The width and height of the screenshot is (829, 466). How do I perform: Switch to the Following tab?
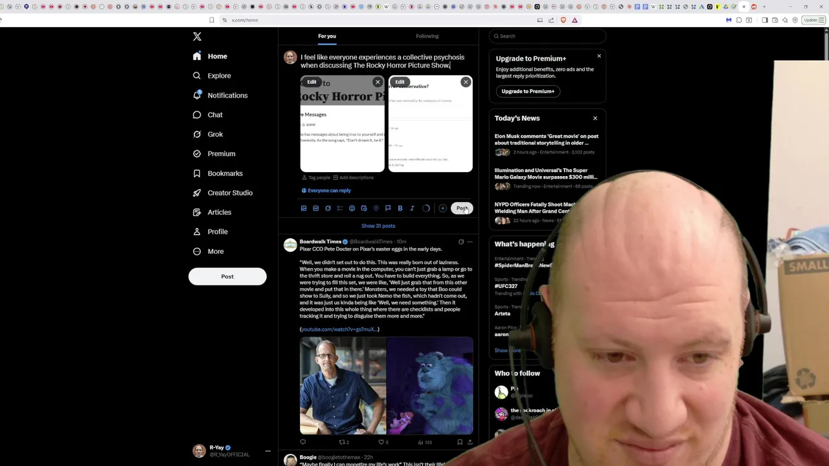tap(427, 36)
